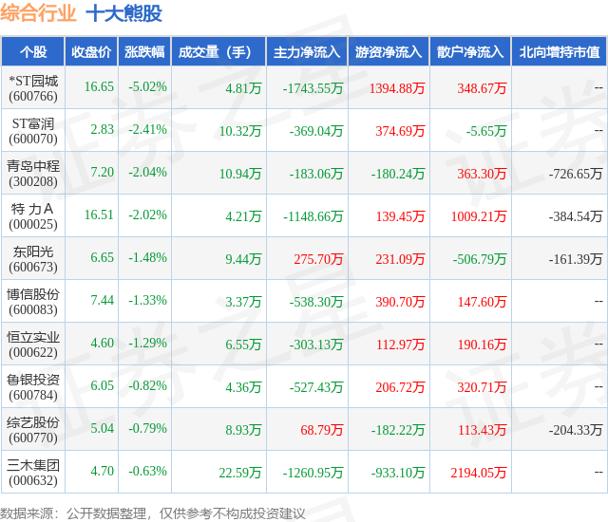
Task: Click the closing price 4.70
Action: tap(103, 472)
